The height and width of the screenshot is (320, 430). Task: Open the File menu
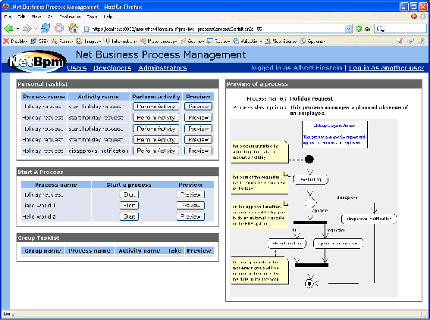(8, 17)
